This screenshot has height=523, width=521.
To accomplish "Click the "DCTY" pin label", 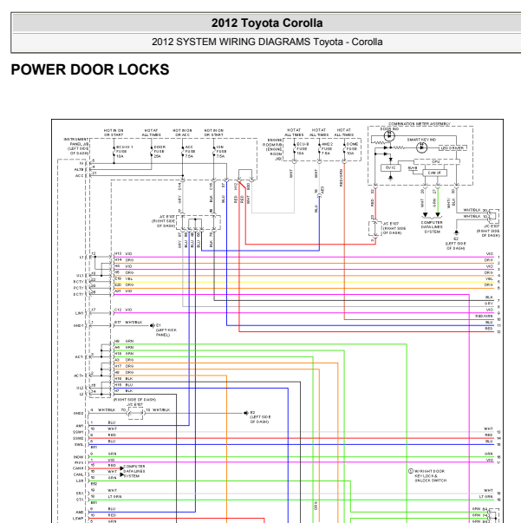I will 78,294.
